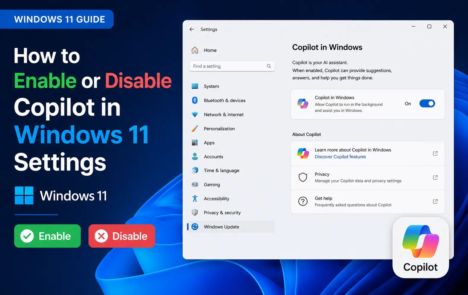Screen dimensions: 468x295
Task: Select Windows Update in the sidebar
Action: [x=231, y=227]
